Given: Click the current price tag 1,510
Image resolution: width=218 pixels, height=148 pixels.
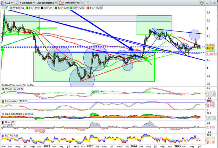Looking at the screenshot, I should 210,48.
